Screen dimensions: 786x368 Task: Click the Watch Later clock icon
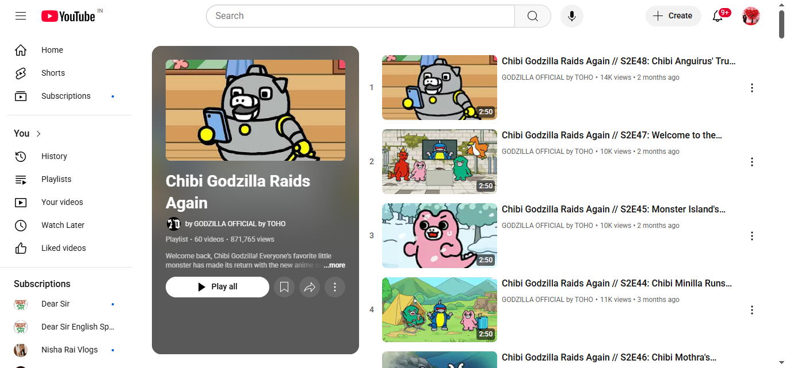(x=21, y=225)
